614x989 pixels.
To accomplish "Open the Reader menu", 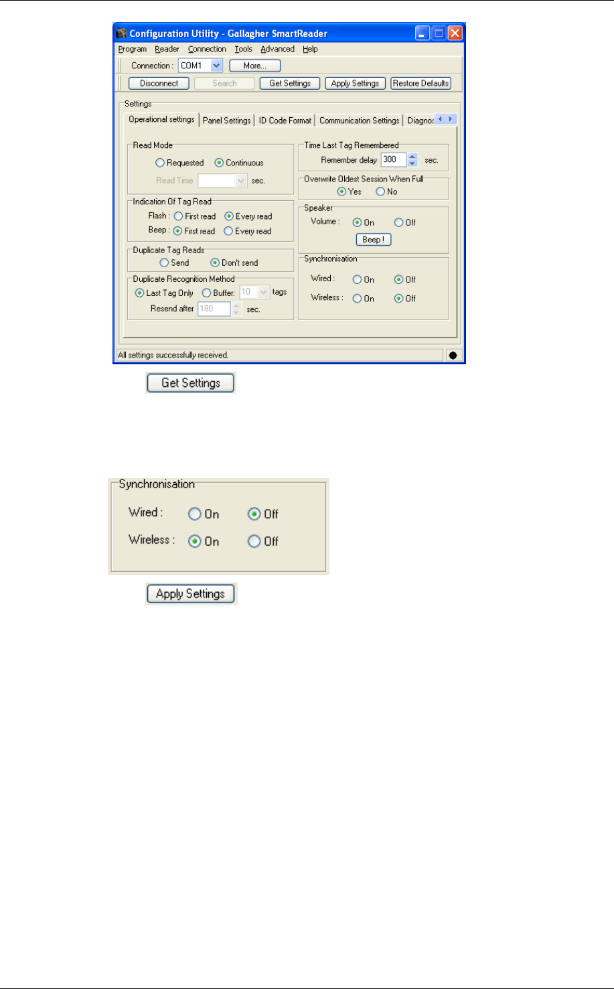I will 167,49.
